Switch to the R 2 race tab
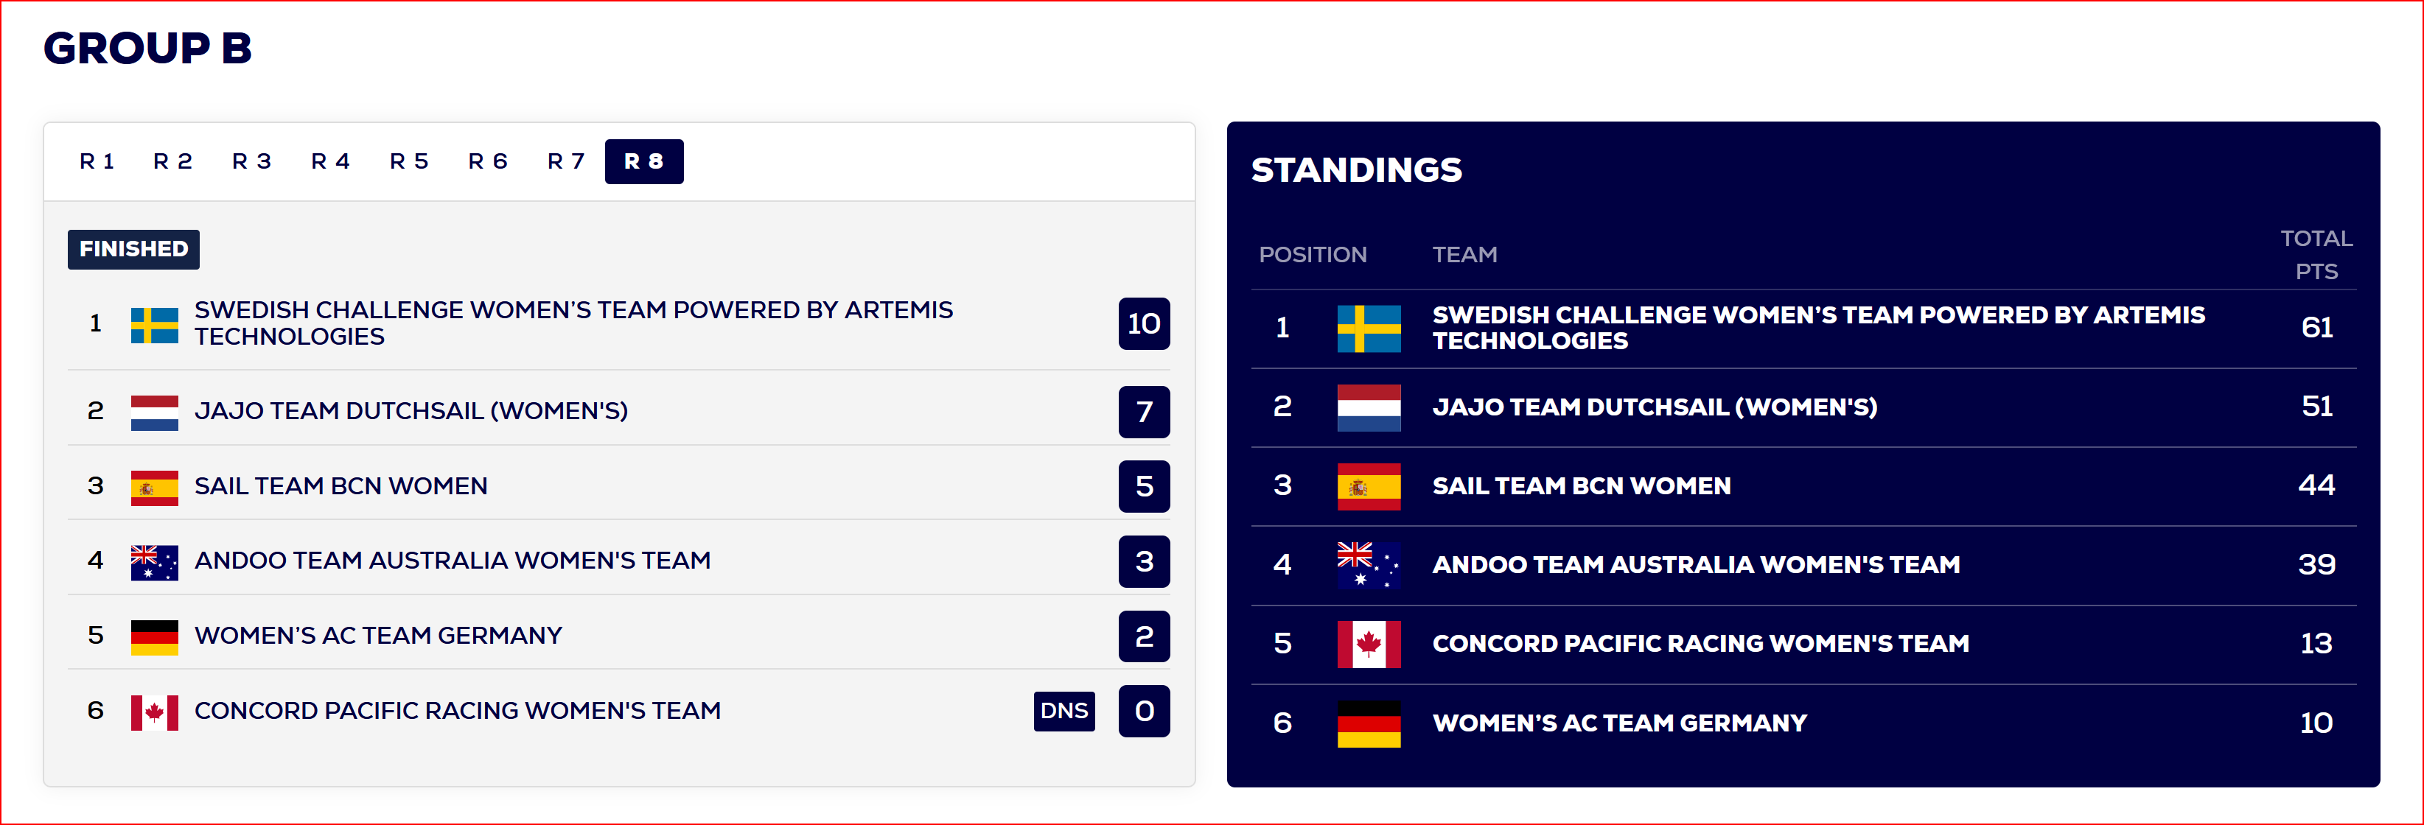This screenshot has height=825, width=2424. 173,162
